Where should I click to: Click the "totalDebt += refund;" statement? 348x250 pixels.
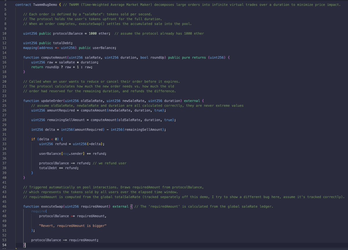[59, 168]
